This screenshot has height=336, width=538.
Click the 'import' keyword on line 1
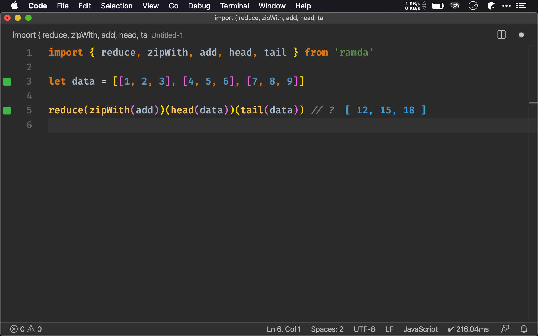66,52
